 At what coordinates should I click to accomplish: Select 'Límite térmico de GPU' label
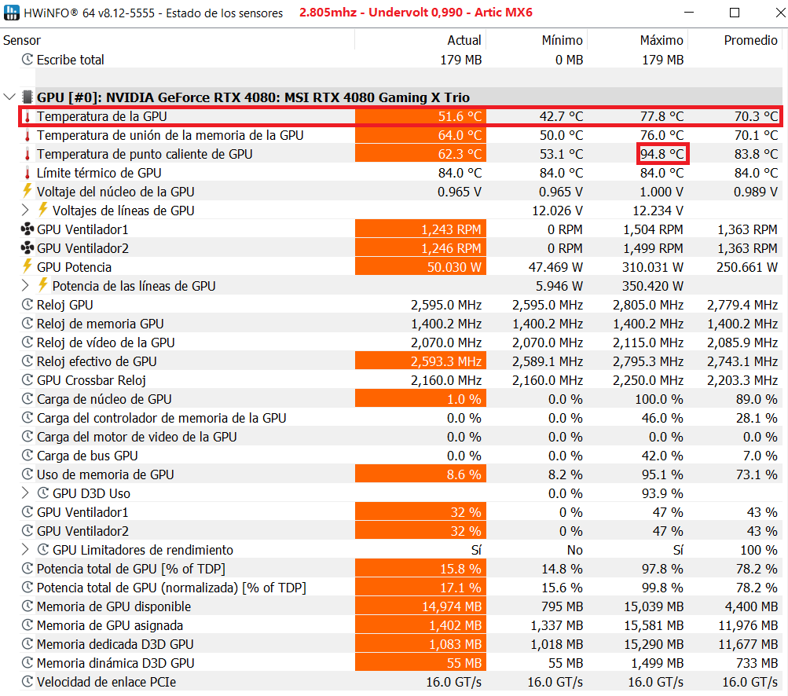click(x=99, y=174)
